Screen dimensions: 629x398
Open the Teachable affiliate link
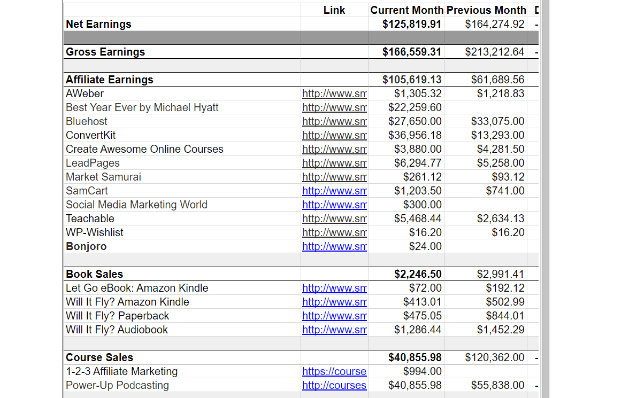(334, 218)
